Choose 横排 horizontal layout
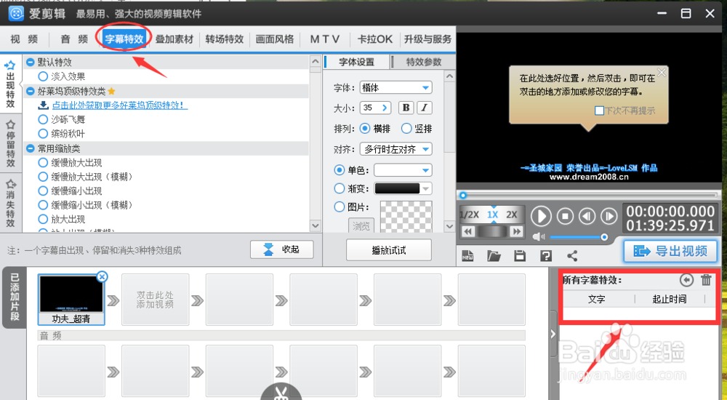Viewport: 727px width, 400px height. (x=365, y=129)
